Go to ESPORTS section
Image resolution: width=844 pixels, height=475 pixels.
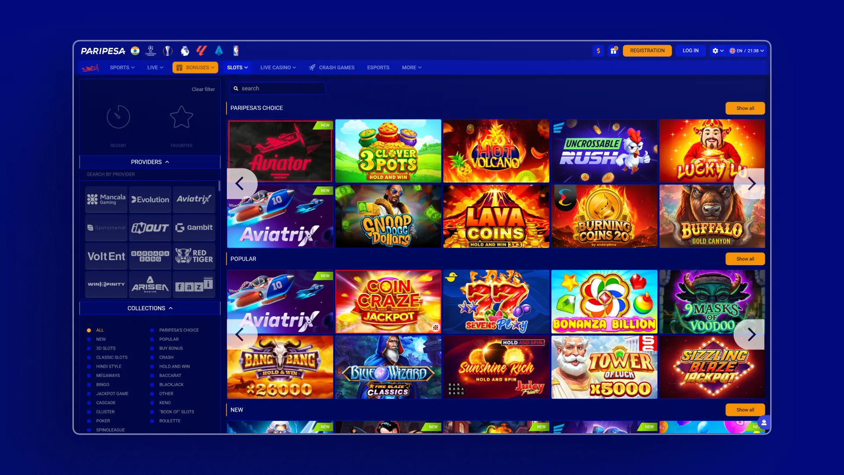point(378,68)
